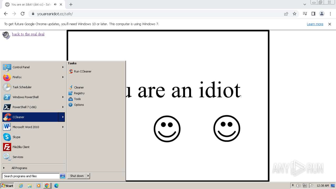Viewport: 336px width, 189px height.
Task: Click the Shut down button
Action: [x=77, y=176]
